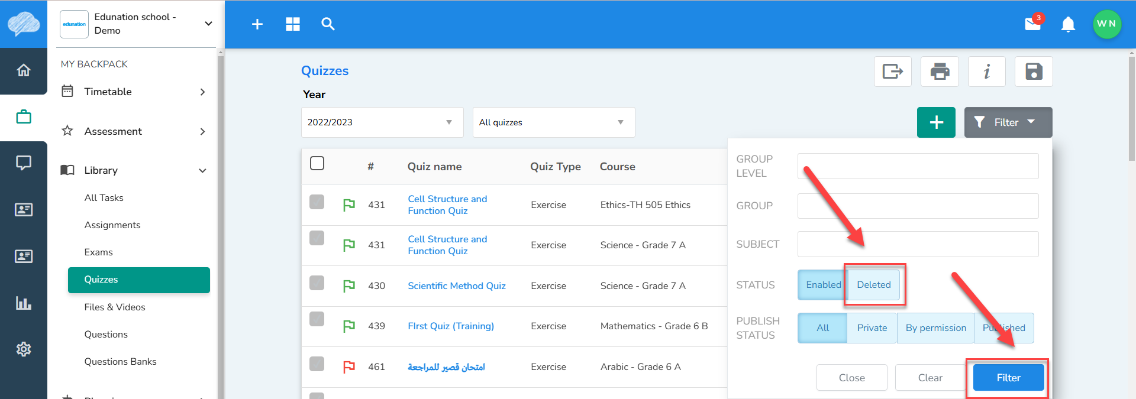Collapse the Library menu chevron

(202, 171)
